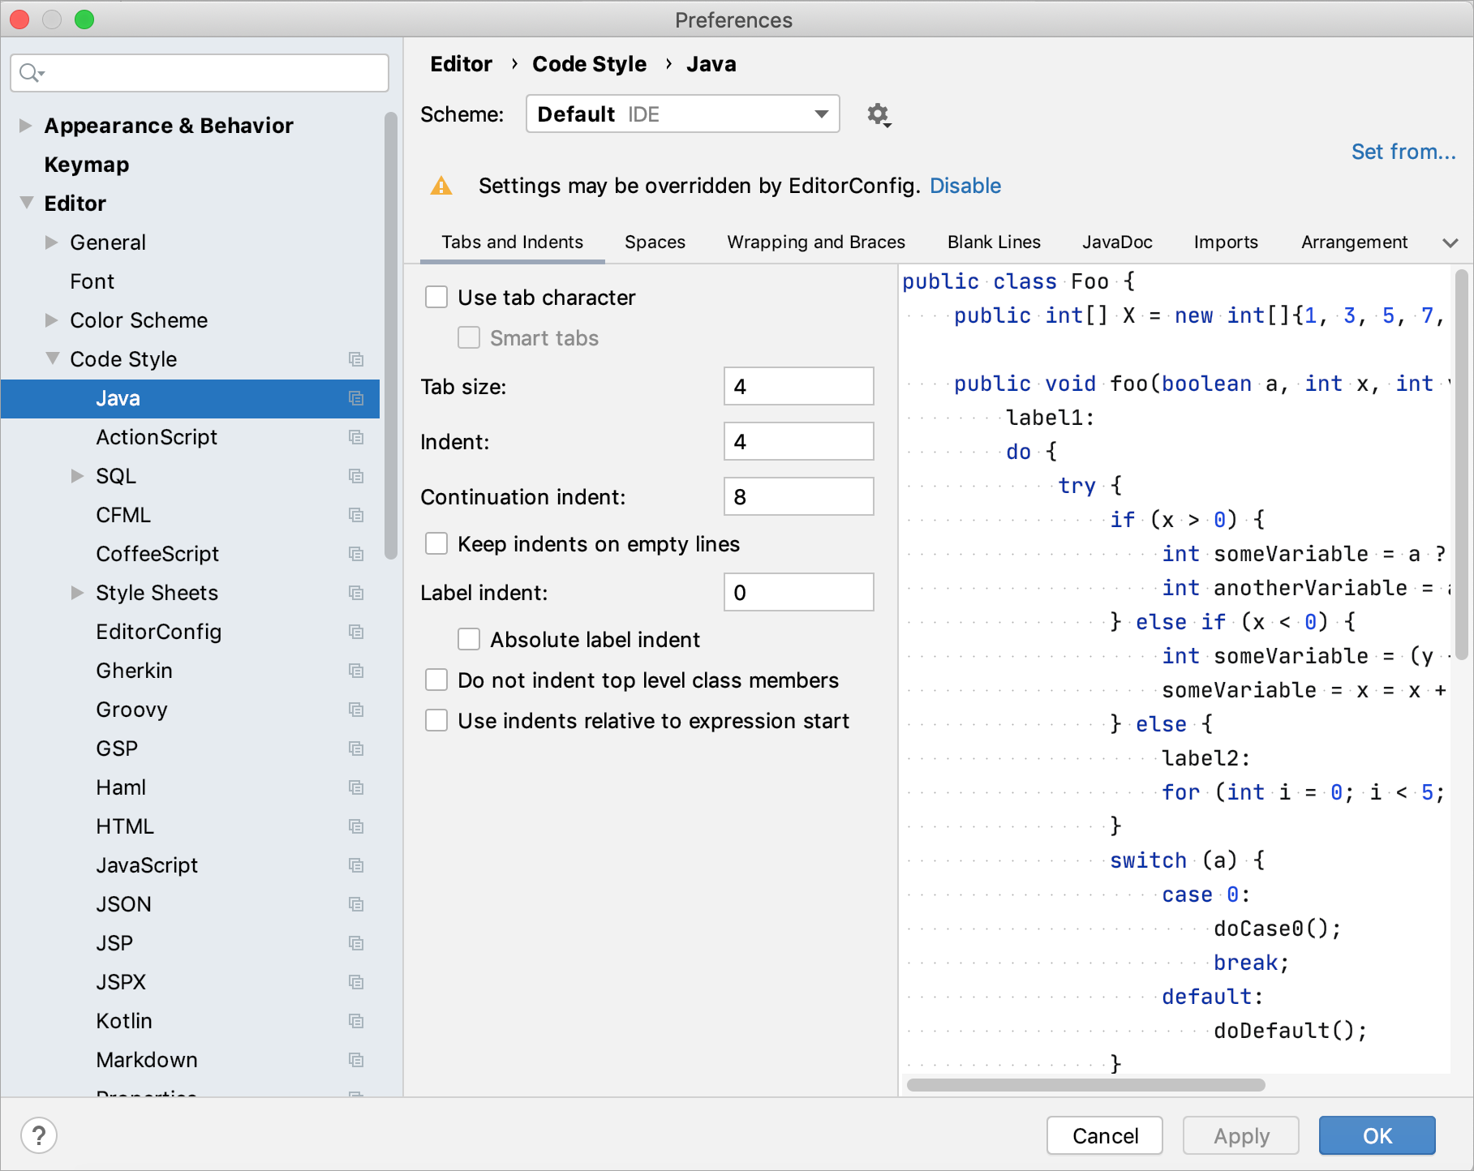This screenshot has height=1171, width=1474.
Task: Click the scheme copy icon beside Groovy
Action: click(x=356, y=710)
